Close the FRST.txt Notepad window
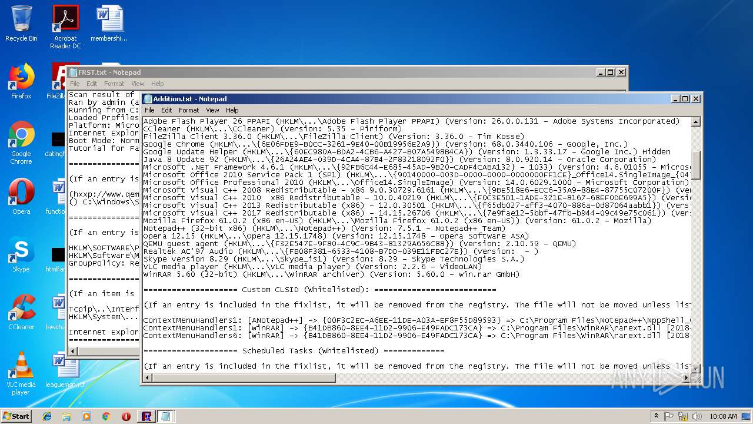This screenshot has width=753, height=424. [621, 72]
